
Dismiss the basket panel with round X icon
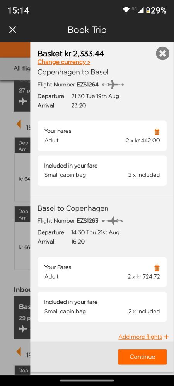[163, 53]
